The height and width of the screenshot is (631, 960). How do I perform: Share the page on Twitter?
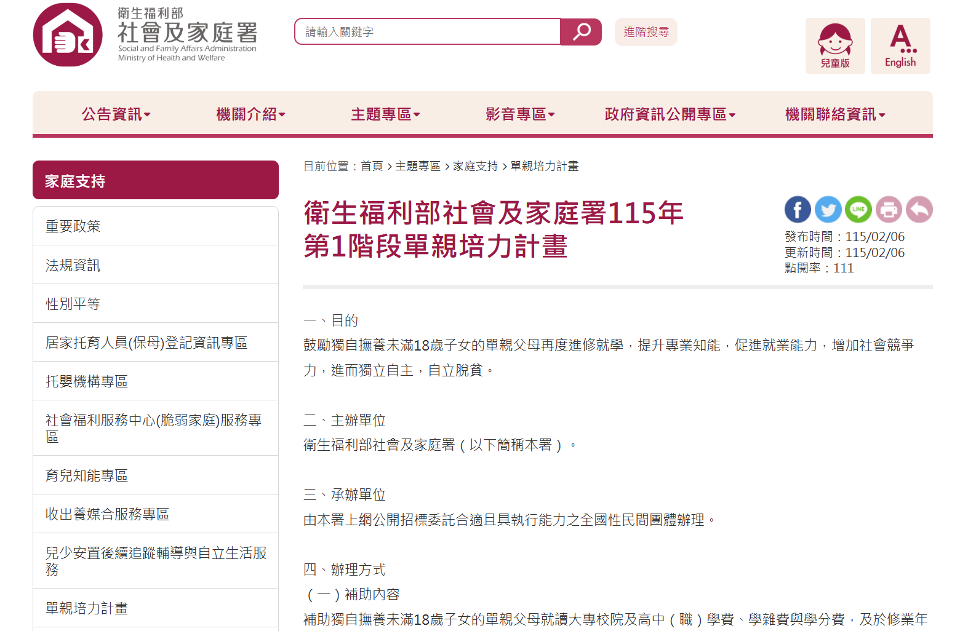click(x=828, y=210)
